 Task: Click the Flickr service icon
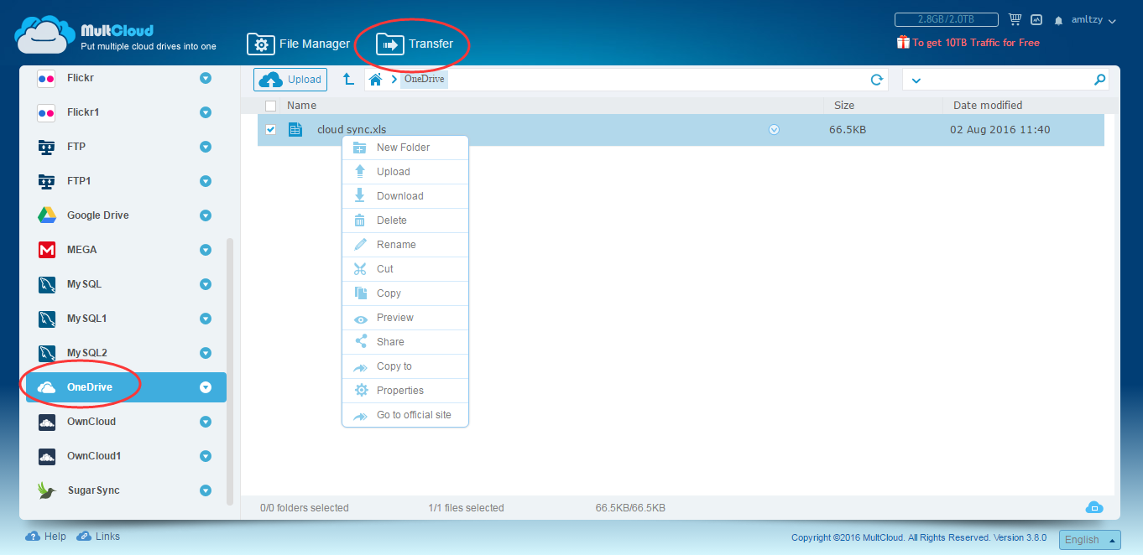click(47, 78)
